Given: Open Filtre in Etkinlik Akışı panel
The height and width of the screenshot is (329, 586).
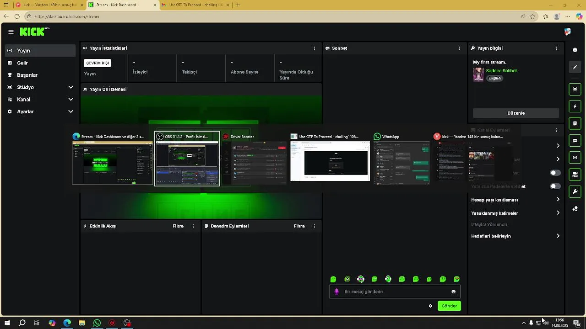Looking at the screenshot, I should [178, 226].
